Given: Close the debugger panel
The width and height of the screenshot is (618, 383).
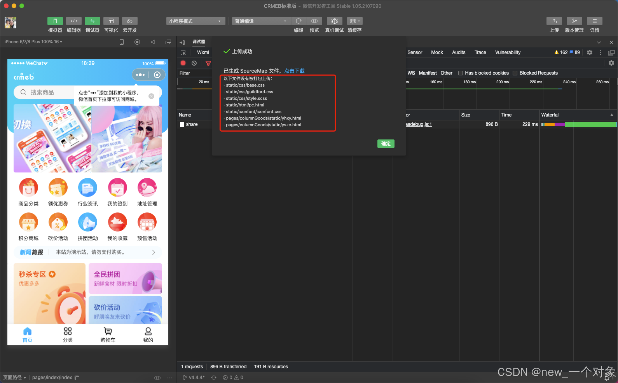Looking at the screenshot, I should click(x=611, y=42).
